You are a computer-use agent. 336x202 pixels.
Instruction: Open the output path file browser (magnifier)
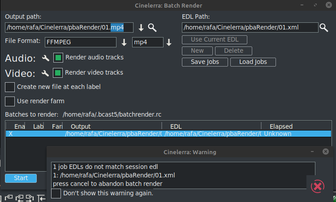[x=152, y=28]
